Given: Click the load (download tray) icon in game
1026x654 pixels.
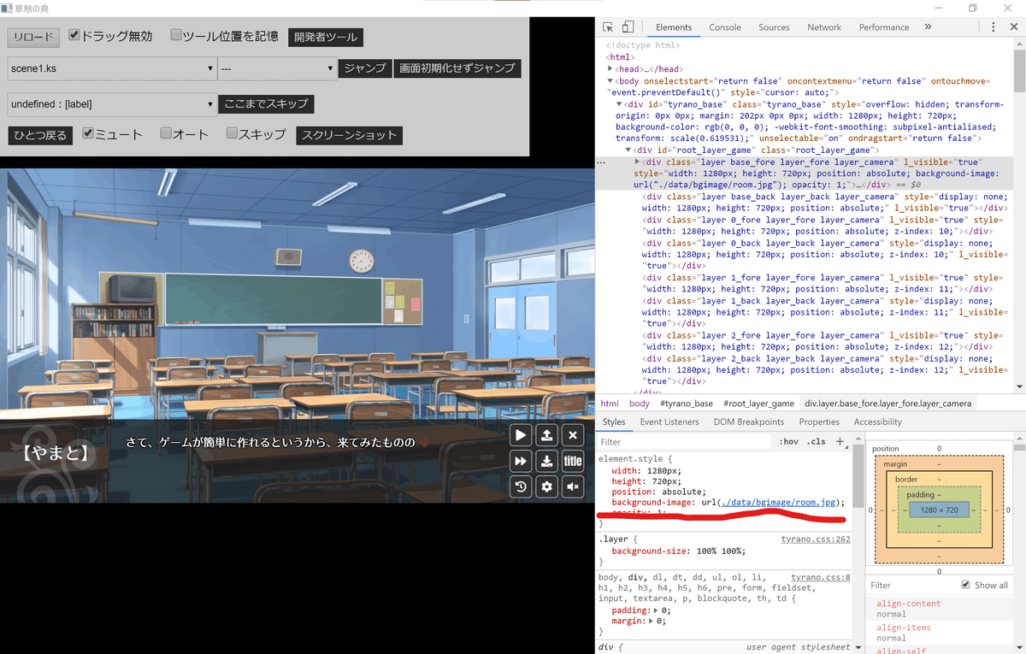Looking at the screenshot, I should click(x=547, y=461).
